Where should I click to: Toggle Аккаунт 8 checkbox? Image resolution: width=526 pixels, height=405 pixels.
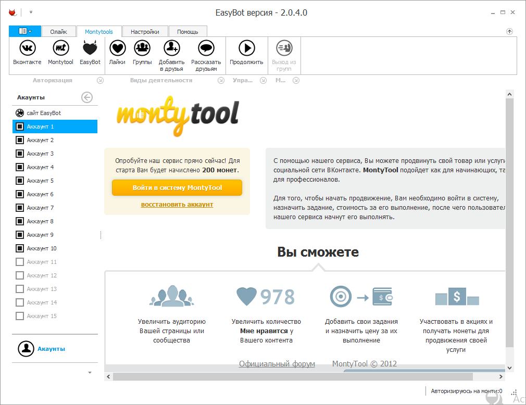(20, 221)
